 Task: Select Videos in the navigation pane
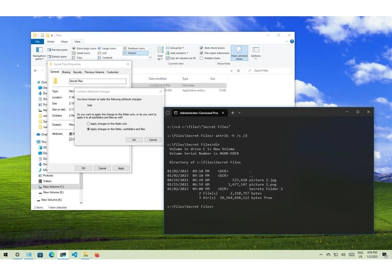click(45, 181)
